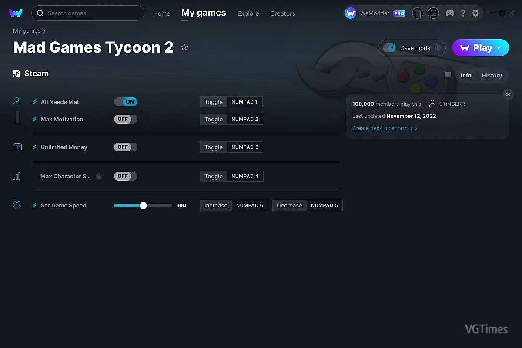
Task: Enable the Max Motivation toggle
Action: 126,119
